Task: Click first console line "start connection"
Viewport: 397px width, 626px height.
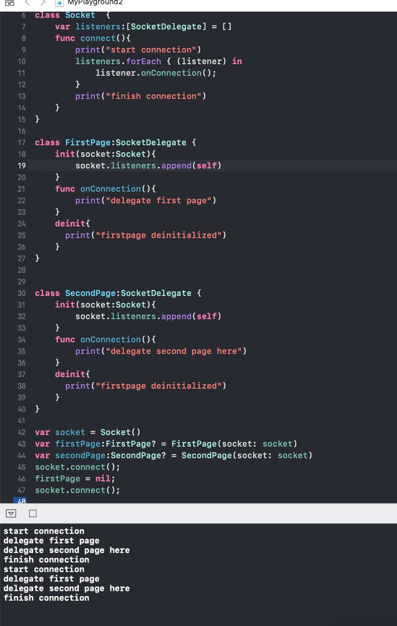Action: coord(44,531)
